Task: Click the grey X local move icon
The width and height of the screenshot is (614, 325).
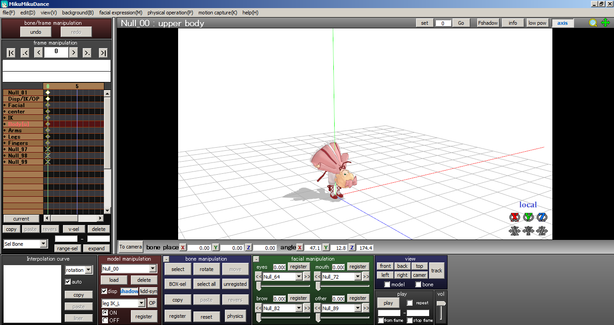Action: [515, 231]
